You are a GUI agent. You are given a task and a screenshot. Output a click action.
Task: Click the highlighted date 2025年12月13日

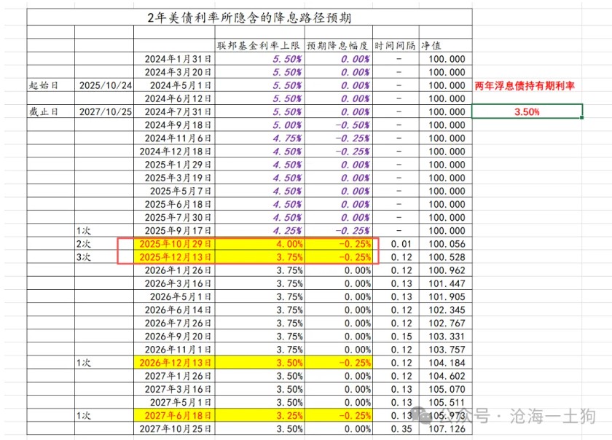click(x=174, y=257)
